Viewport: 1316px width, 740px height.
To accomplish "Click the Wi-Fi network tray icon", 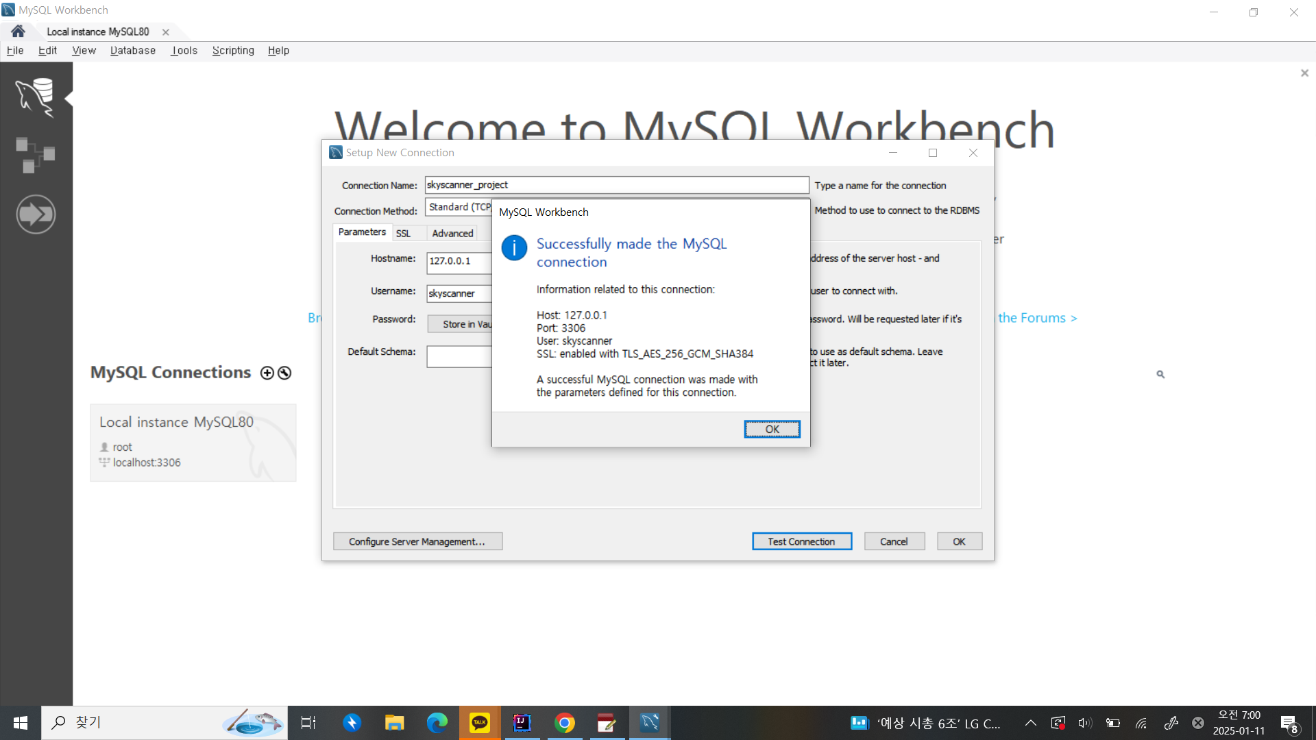I will point(1141,723).
